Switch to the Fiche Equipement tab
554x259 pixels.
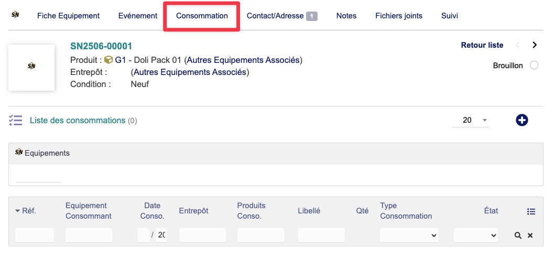(68, 16)
